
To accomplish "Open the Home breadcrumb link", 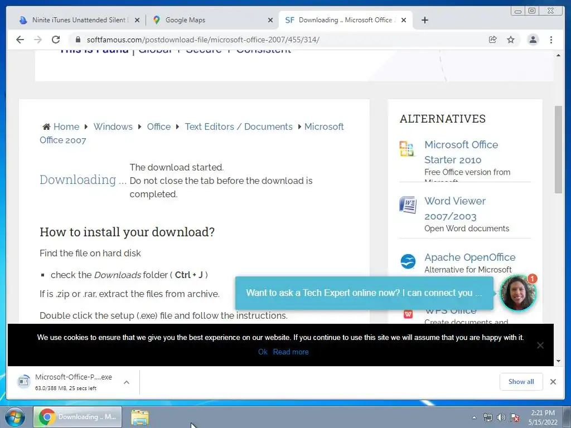I will click(66, 127).
